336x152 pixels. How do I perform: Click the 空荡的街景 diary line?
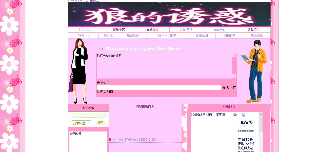point(245,139)
